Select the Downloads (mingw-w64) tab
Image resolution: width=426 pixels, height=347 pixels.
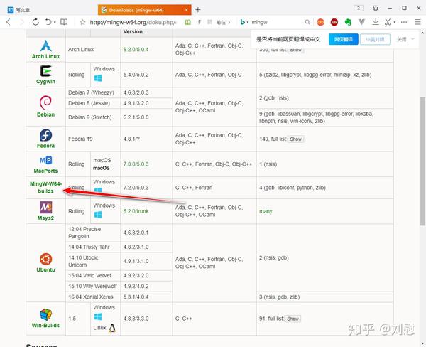point(145,10)
